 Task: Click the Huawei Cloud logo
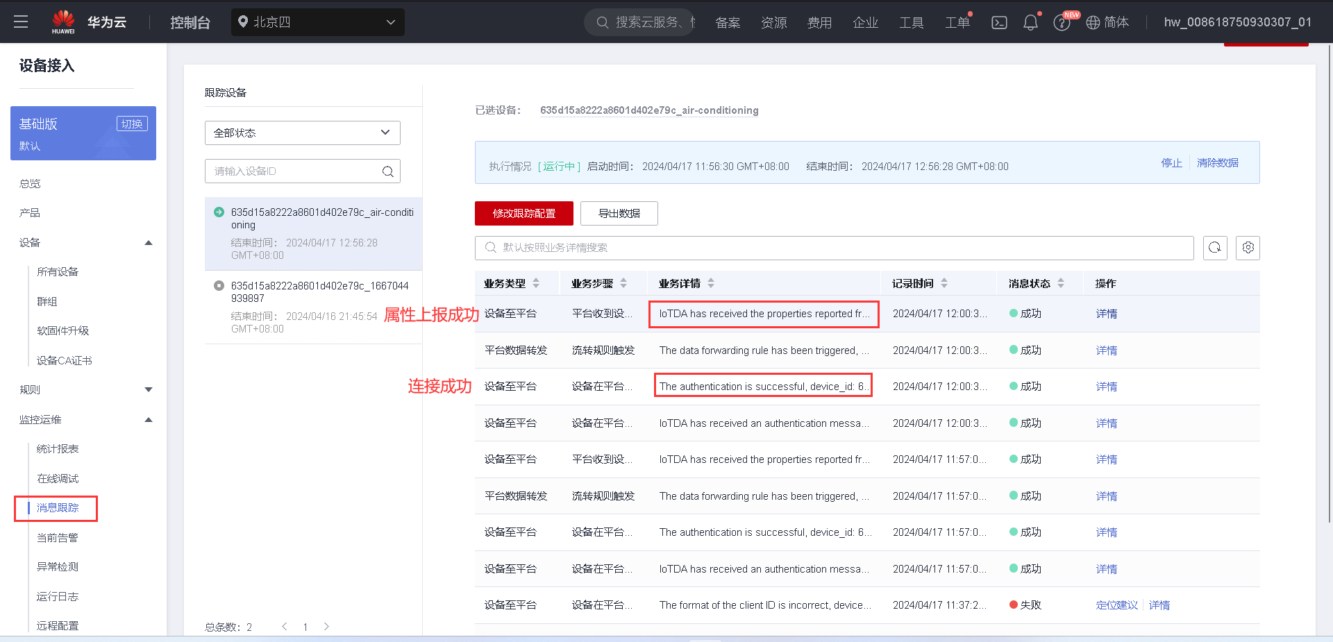point(64,22)
